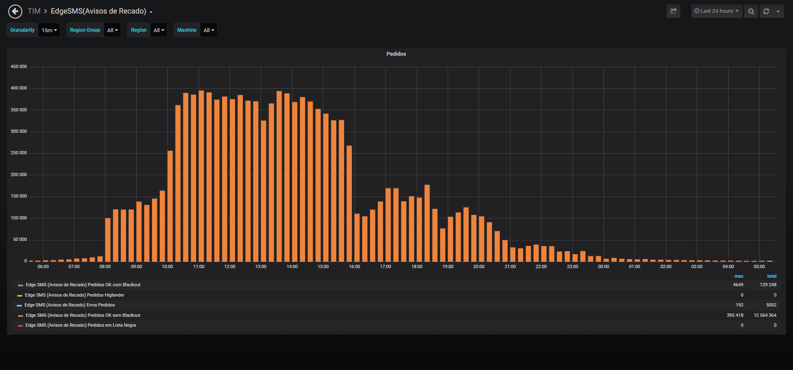Click the orange Pedidos OK sem Blackout color swatch
Screen dimensions: 793x370
point(20,316)
